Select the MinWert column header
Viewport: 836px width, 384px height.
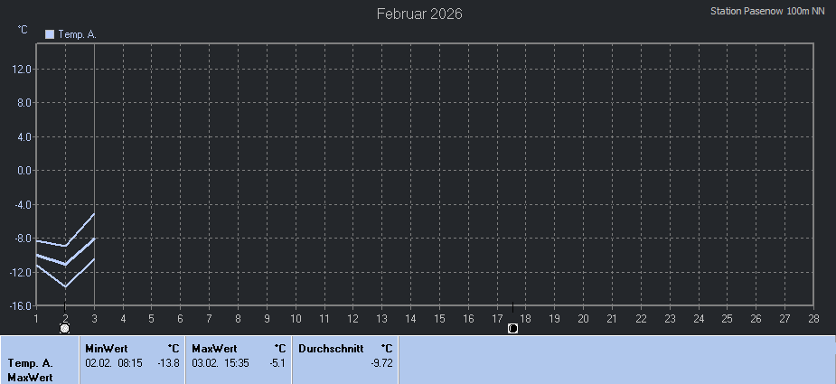(107, 348)
